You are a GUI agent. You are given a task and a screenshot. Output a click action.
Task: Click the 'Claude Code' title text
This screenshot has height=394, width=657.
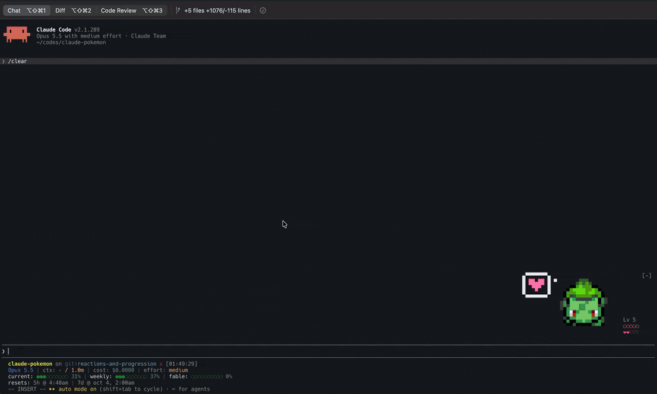pyautogui.click(x=54, y=30)
